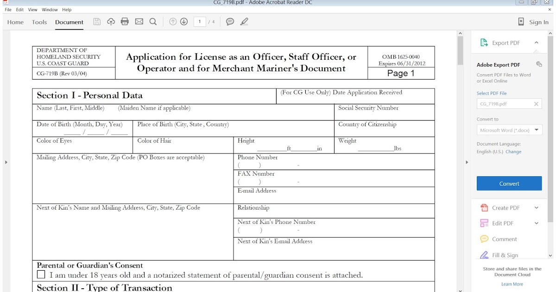The width and height of the screenshot is (556, 292).
Task: Send file by email envelope icon
Action: (x=139, y=22)
